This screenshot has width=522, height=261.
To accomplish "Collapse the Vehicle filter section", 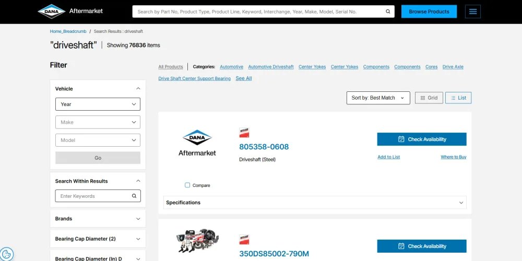I will tap(138, 89).
